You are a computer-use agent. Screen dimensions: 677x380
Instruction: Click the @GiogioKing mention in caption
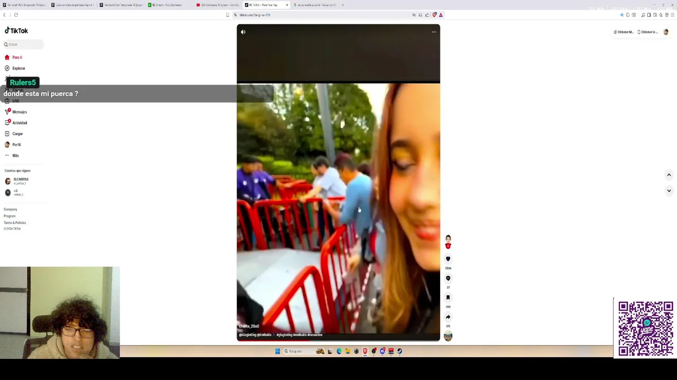click(x=248, y=335)
